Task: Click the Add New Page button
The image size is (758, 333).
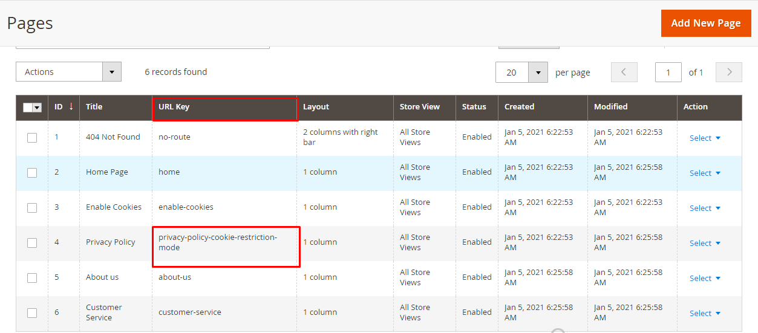Action: tap(705, 23)
